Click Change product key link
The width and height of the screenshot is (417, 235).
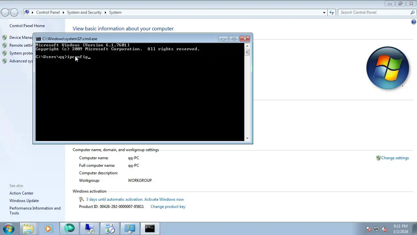coord(168,207)
